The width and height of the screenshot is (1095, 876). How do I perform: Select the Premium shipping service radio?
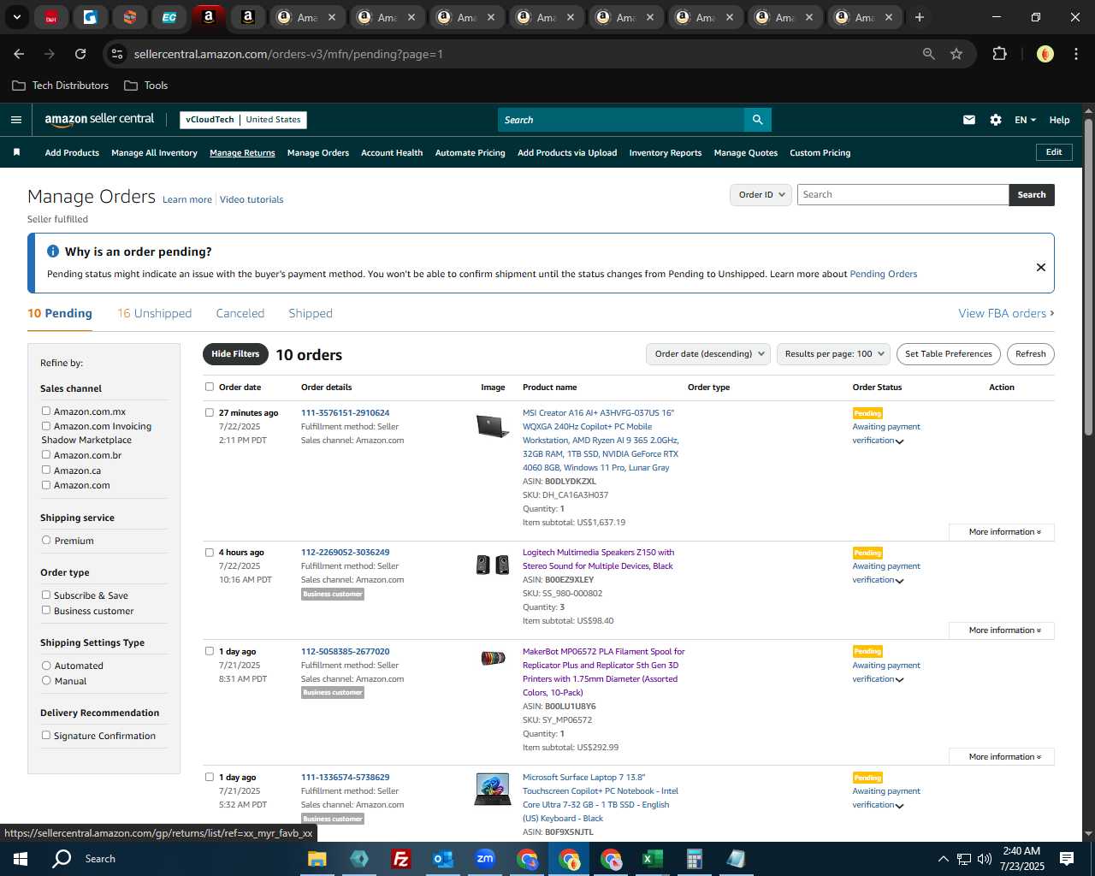46,540
